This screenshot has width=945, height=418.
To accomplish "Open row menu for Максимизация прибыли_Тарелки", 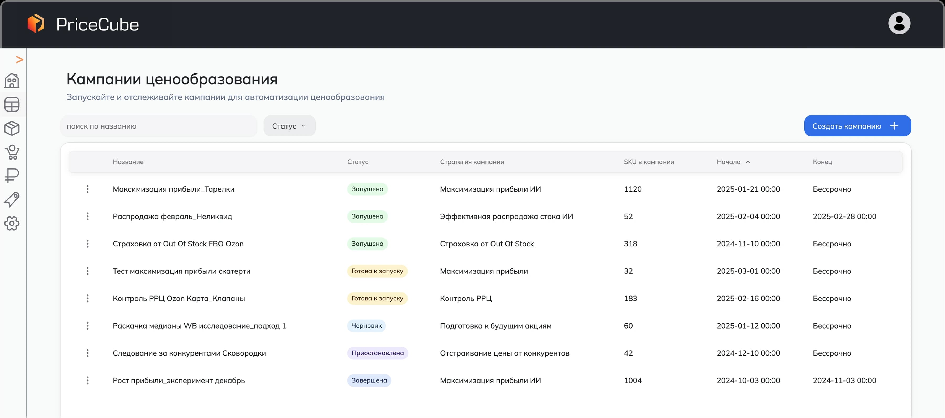I will [87, 189].
